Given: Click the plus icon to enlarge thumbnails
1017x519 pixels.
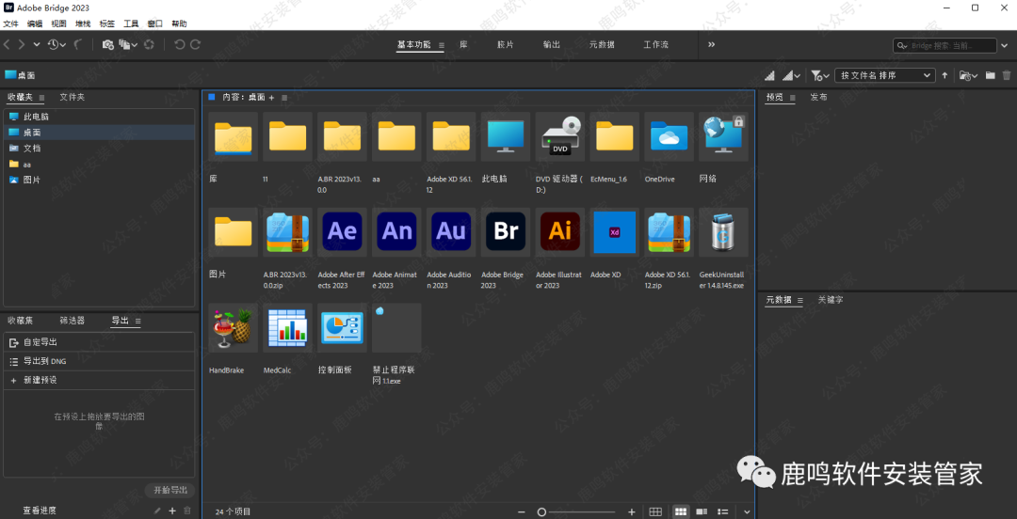Looking at the screenshot, I should click(x=632, y=511).
